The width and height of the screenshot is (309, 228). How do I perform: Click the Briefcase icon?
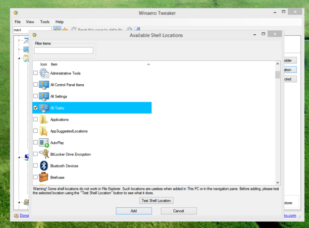(x=44, y=177)
